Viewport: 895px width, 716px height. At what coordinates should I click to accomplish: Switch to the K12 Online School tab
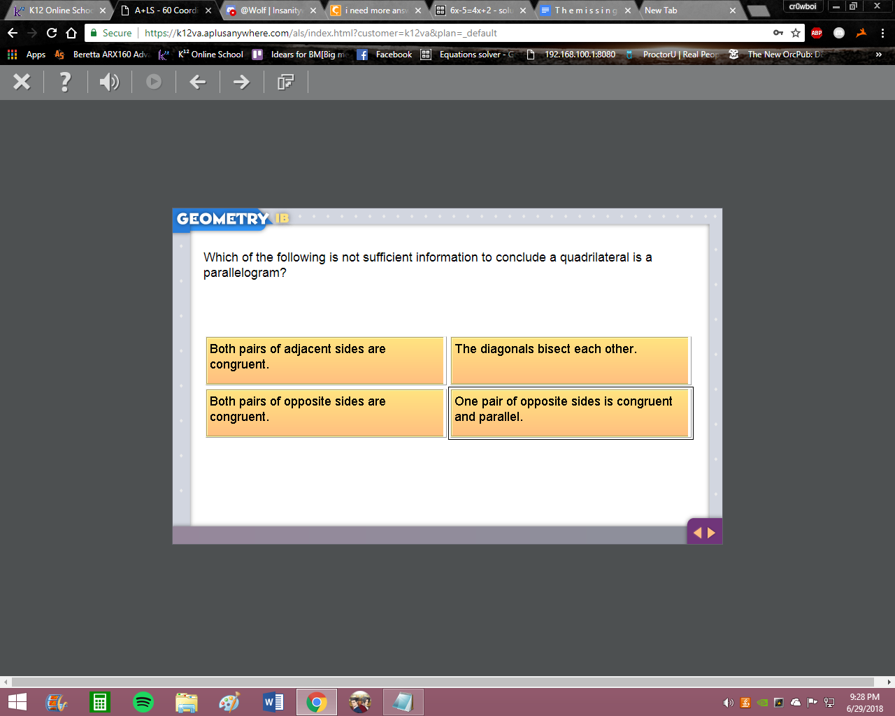coord(59,10)
